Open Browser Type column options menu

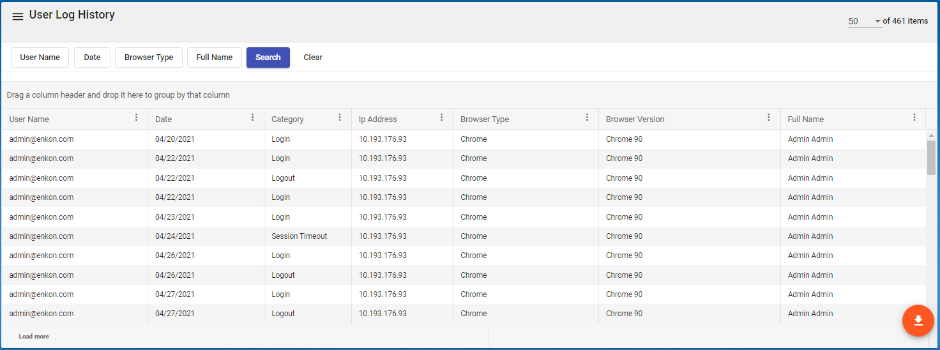coord(587,118)
